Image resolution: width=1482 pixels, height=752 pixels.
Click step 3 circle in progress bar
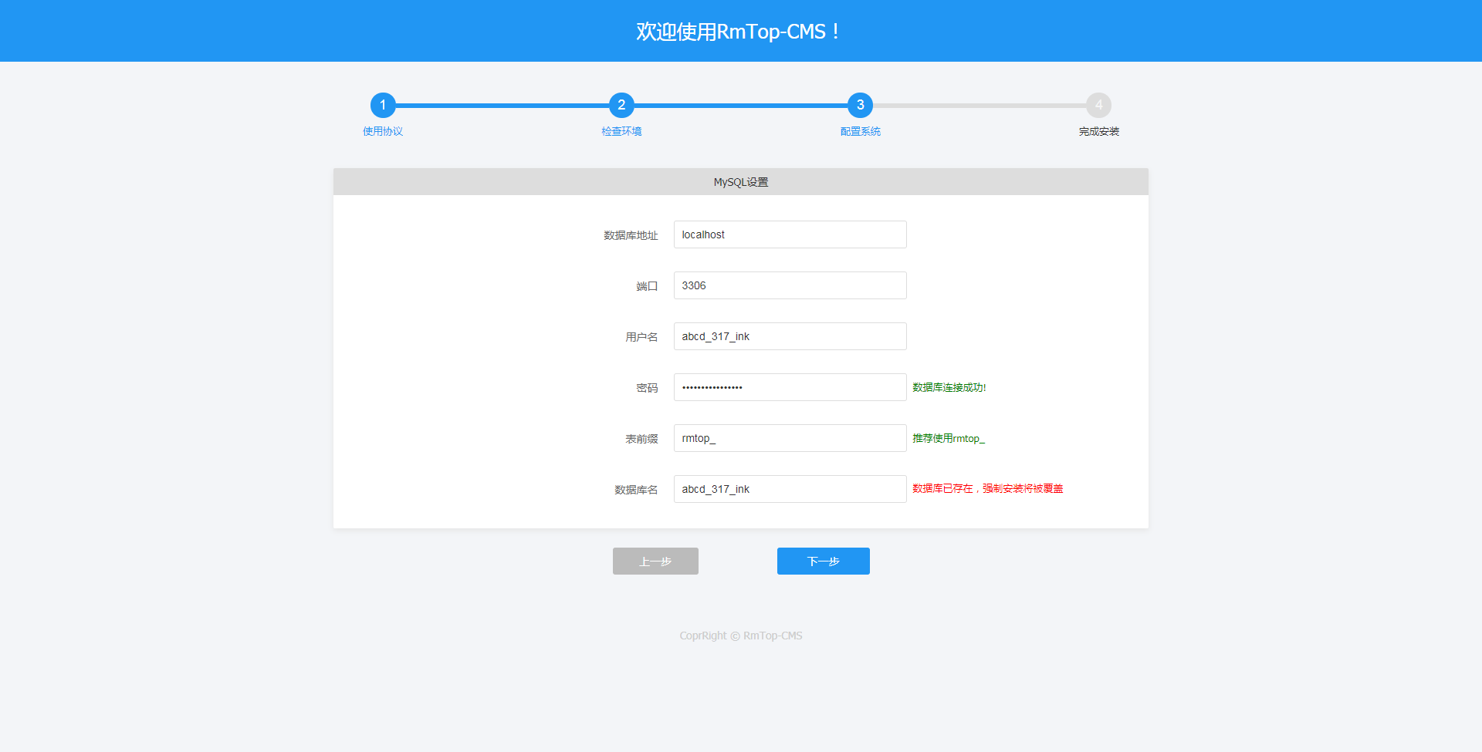coord(860,105)
